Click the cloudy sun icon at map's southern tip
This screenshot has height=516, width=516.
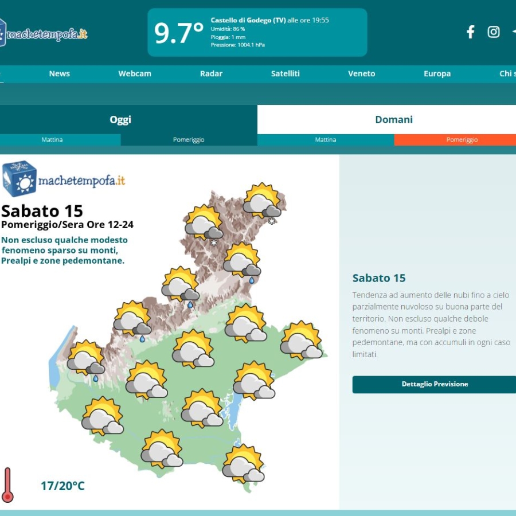click(x=244, y=463)
